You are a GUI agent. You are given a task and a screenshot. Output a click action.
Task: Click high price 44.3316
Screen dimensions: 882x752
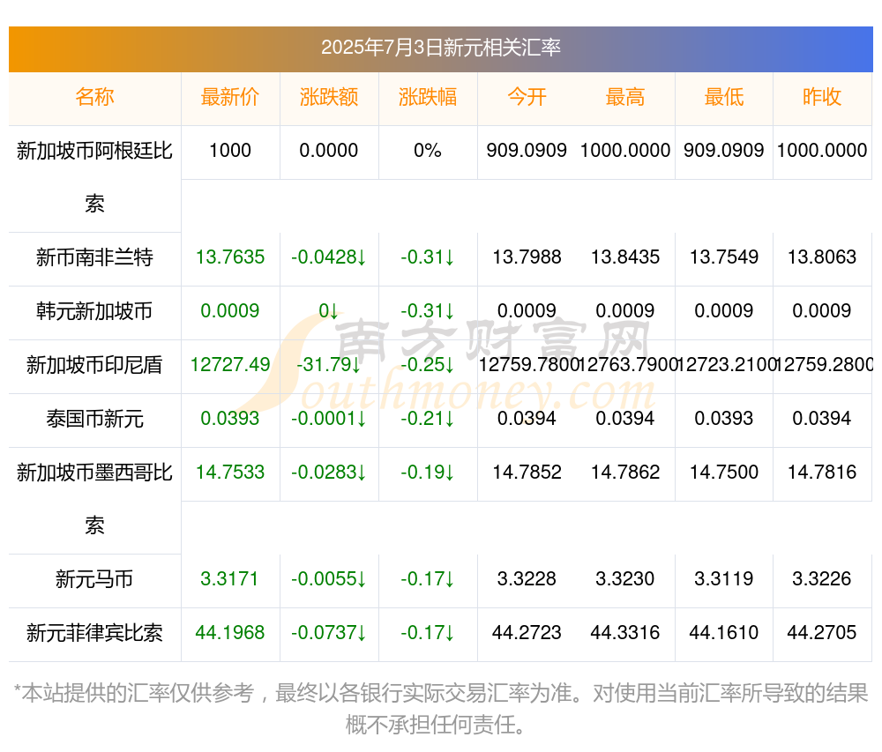(x=625, y=632)
